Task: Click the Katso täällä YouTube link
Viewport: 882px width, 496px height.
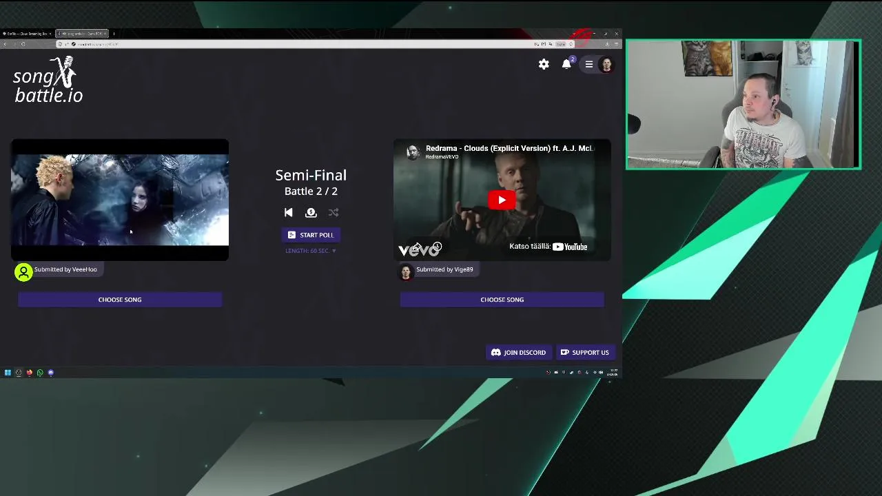Action: (x=548, y=247)
